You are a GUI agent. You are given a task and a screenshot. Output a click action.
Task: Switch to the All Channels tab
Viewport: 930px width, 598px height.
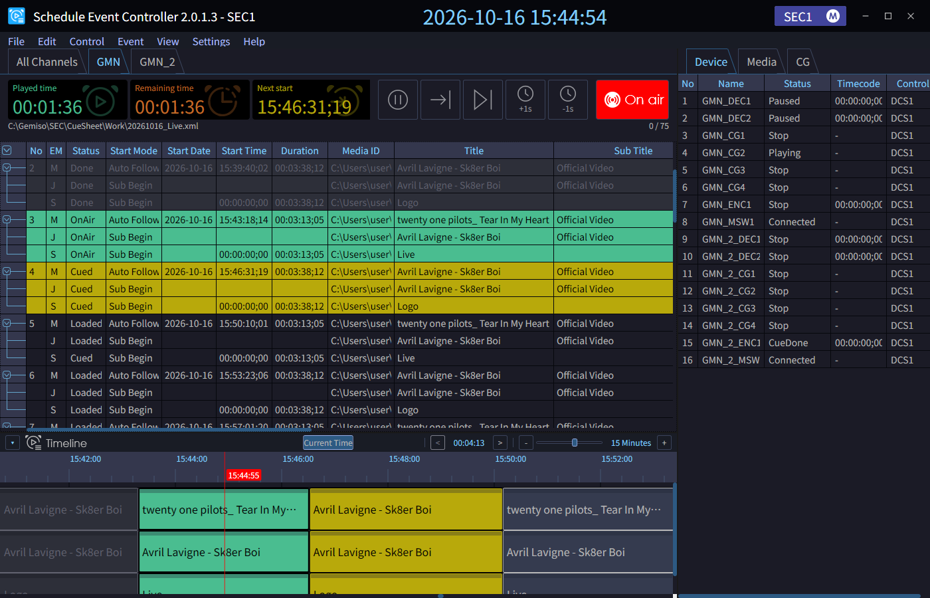[47, 62]
